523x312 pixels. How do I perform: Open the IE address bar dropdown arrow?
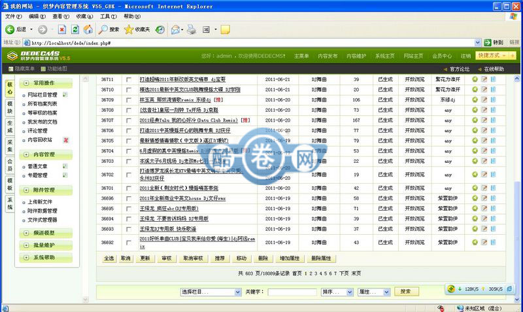478,43
